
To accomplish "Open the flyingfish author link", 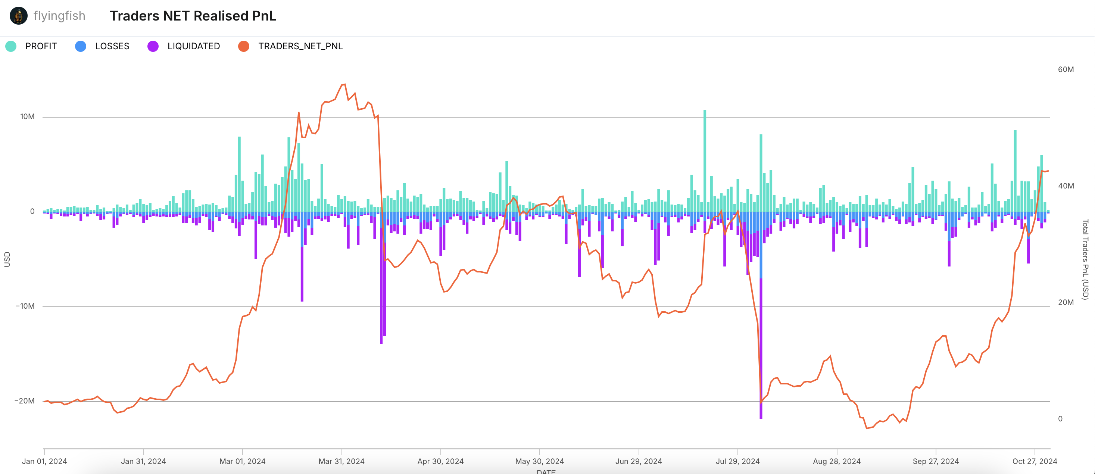I will pyautogui.click(x=59, y=16).
